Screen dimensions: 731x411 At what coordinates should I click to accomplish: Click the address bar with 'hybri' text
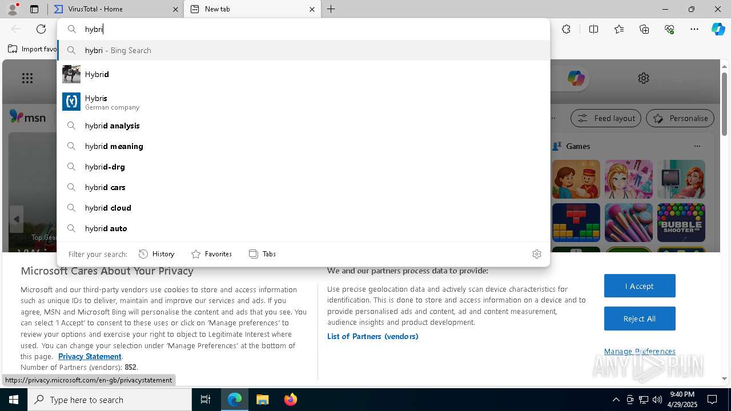tap(303, 29)
